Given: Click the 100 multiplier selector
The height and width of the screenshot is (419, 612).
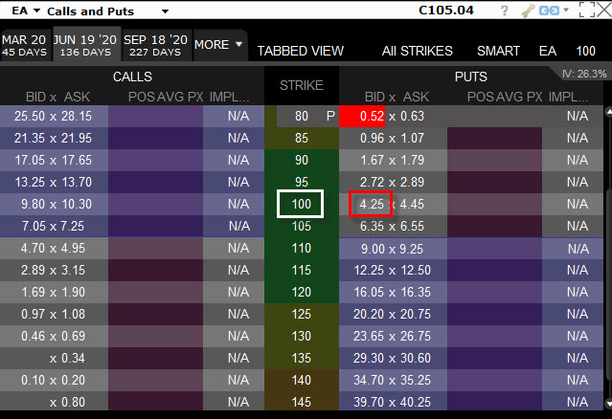Looking at the screenshot, I should pyautogui.click(x=585, y=51).
